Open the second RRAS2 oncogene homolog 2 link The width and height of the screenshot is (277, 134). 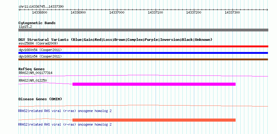tap(65, 124)
